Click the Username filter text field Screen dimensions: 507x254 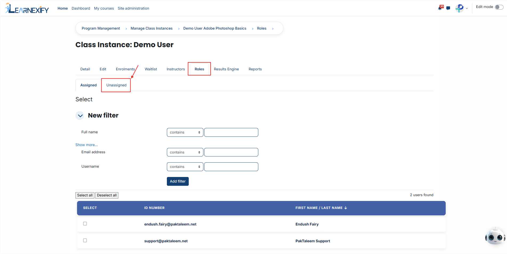coord(231,167)
